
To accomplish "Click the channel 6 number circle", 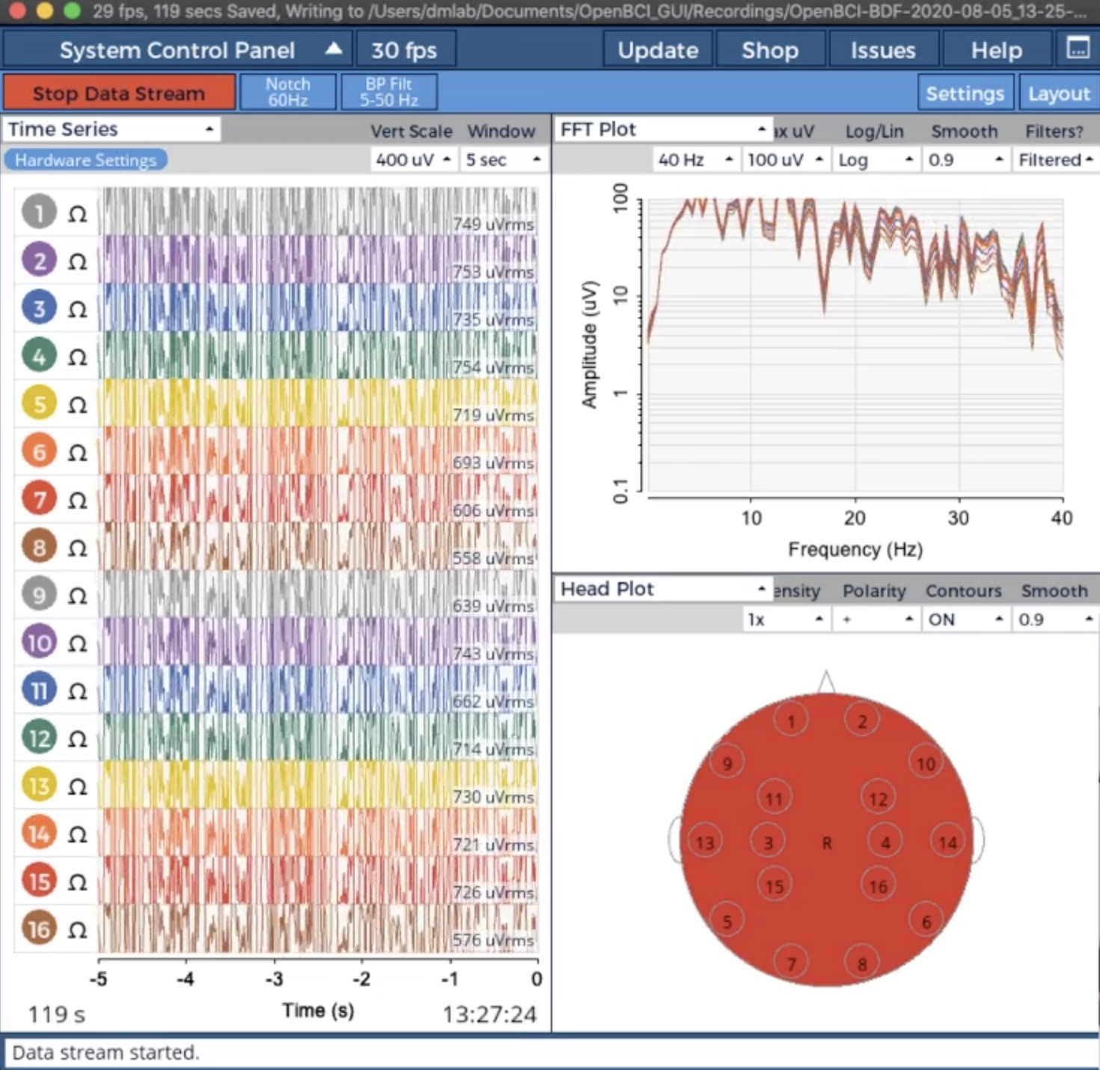I will [38, 451].
